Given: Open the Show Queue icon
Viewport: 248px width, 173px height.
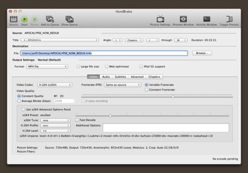Looking at the screenshot, I should click(69, 19).
